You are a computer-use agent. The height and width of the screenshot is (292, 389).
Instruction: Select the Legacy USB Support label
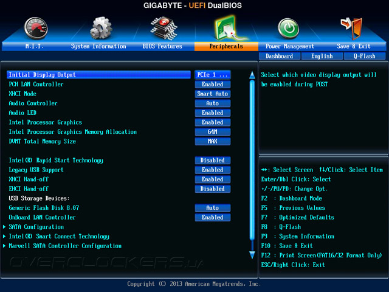pos(36,170)
